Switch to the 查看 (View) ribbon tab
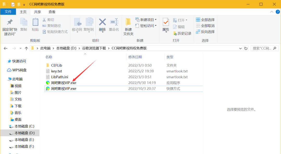 point(52,12)
